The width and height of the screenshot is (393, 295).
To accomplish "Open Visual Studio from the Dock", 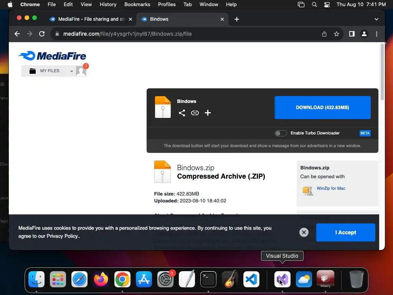I will point(282,279).
